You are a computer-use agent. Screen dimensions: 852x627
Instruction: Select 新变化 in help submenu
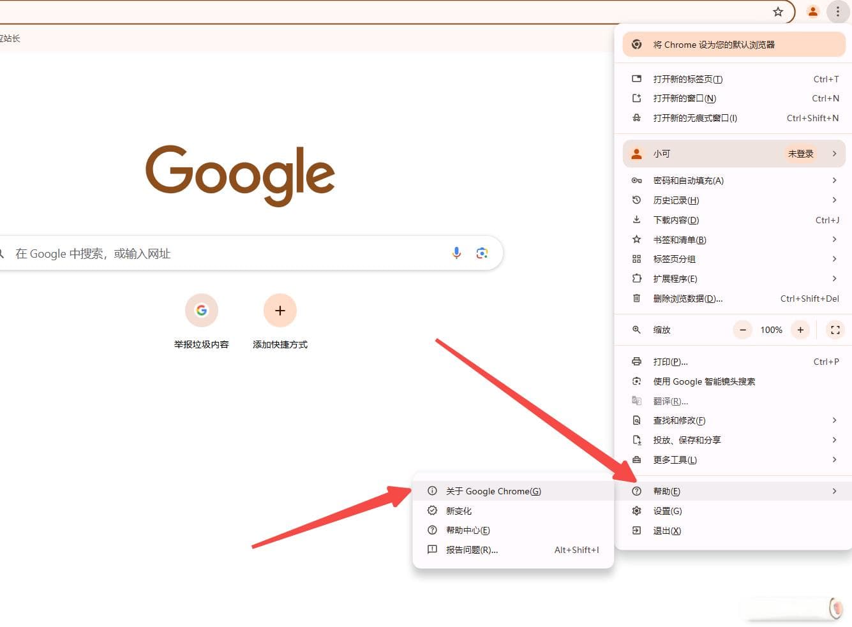coord(513,511)
